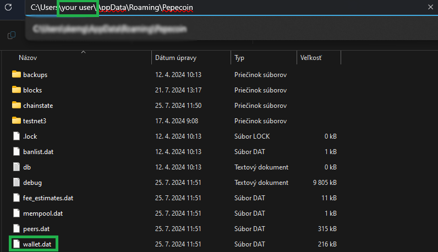This screenshot has height=252, width=438.
Task: Click the copy icon in the toolbar
Action: pos(12,35)
